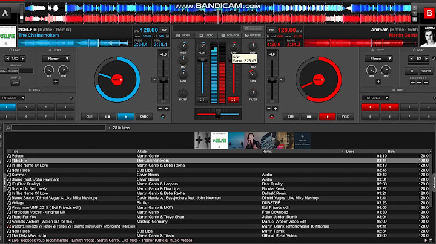Click deck A pitch reset dot button
This screenshot has width=436, height=244.
(x=154, y=80)
